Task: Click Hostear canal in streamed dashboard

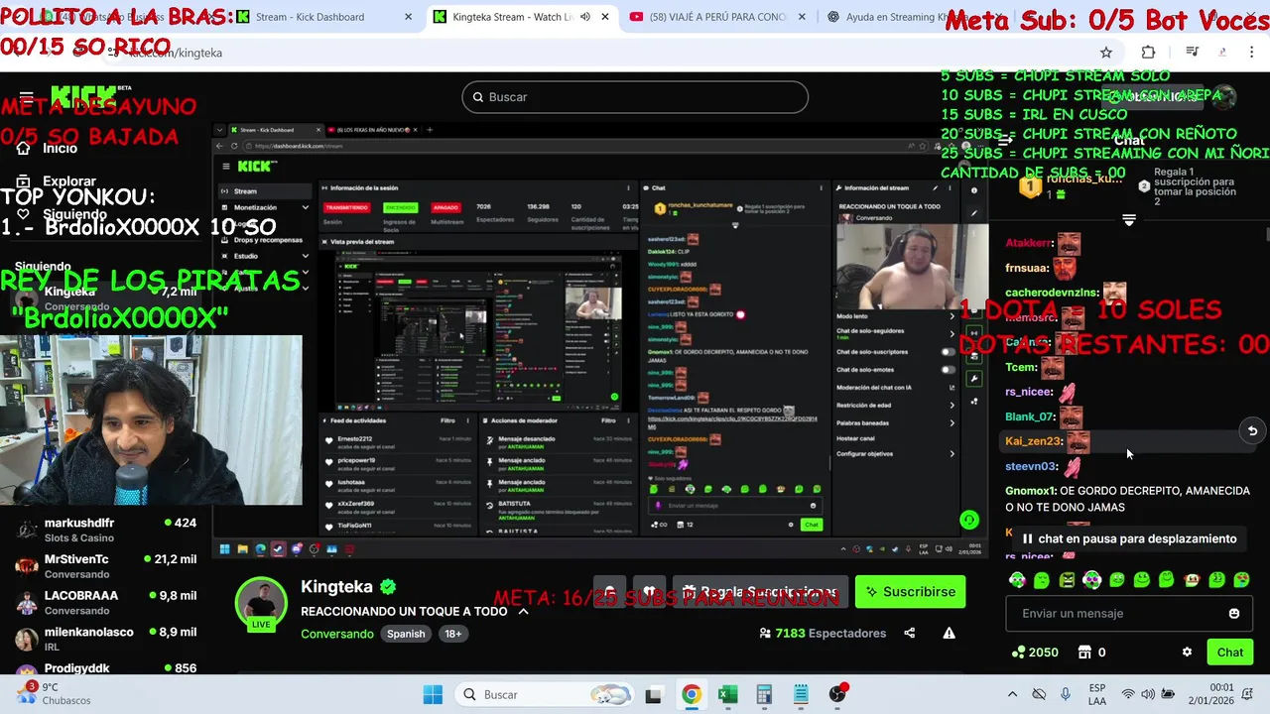Action: click(855, 437)
